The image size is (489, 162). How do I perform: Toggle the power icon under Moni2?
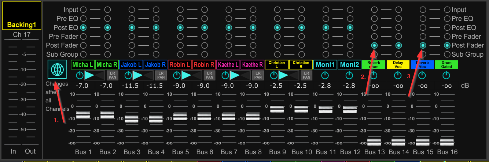pyautogui.click(x=349, y=75)
